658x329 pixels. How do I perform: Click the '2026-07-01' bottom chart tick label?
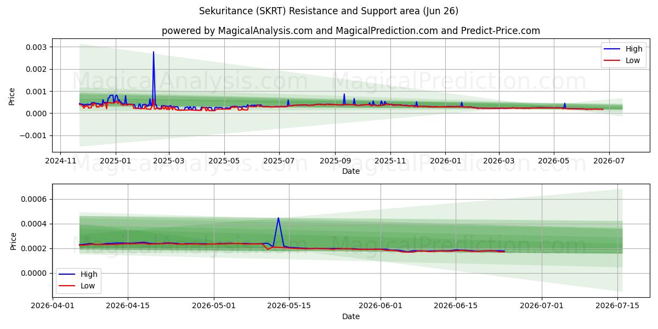(x=542, y=306)
